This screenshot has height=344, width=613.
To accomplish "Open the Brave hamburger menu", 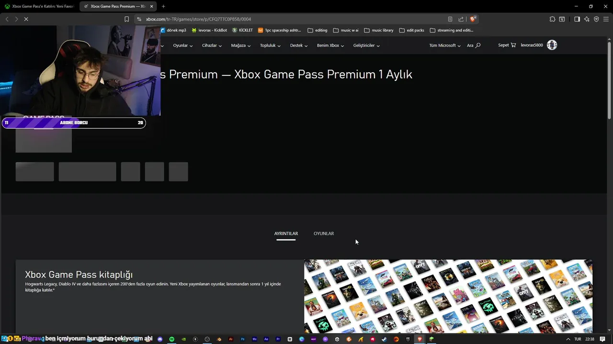I will pyautogui.click(x=606, y=19).
